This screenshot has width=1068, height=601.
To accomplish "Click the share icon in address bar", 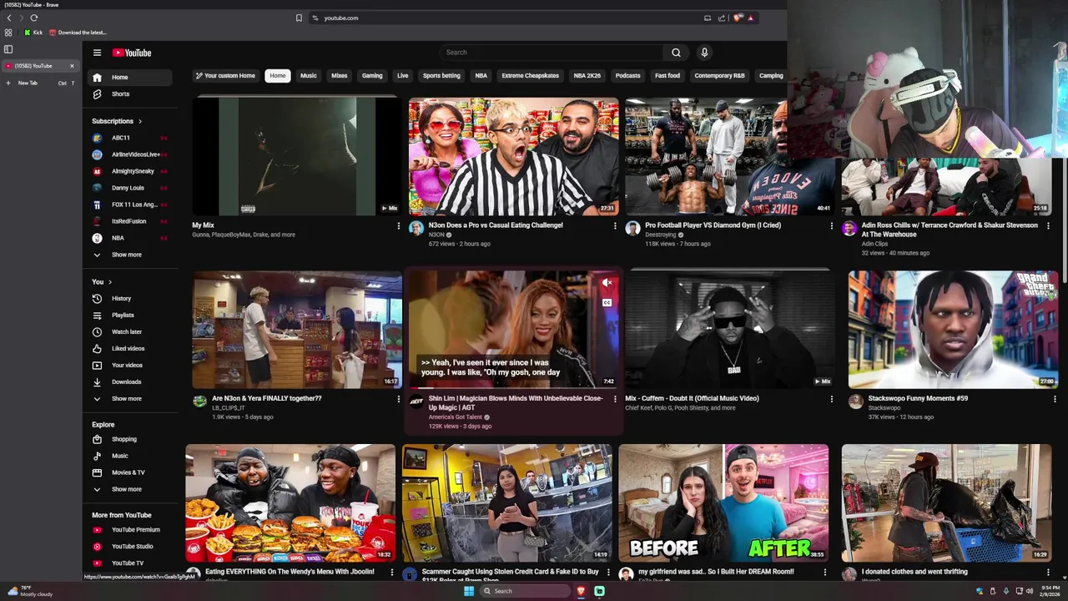I will [722, 18].
